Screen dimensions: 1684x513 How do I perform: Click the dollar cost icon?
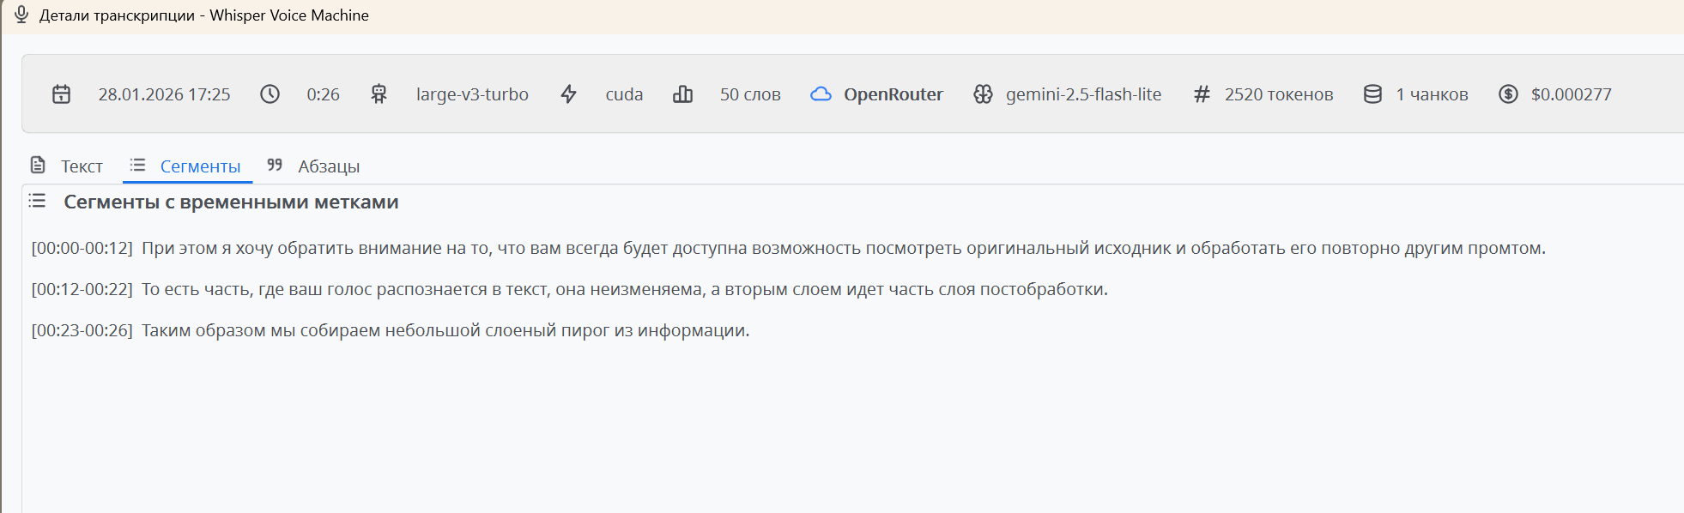[1508, 94]
